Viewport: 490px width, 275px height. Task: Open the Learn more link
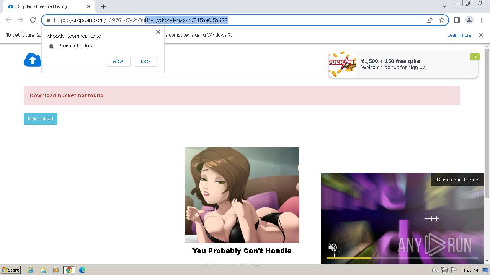pos(459,35)
